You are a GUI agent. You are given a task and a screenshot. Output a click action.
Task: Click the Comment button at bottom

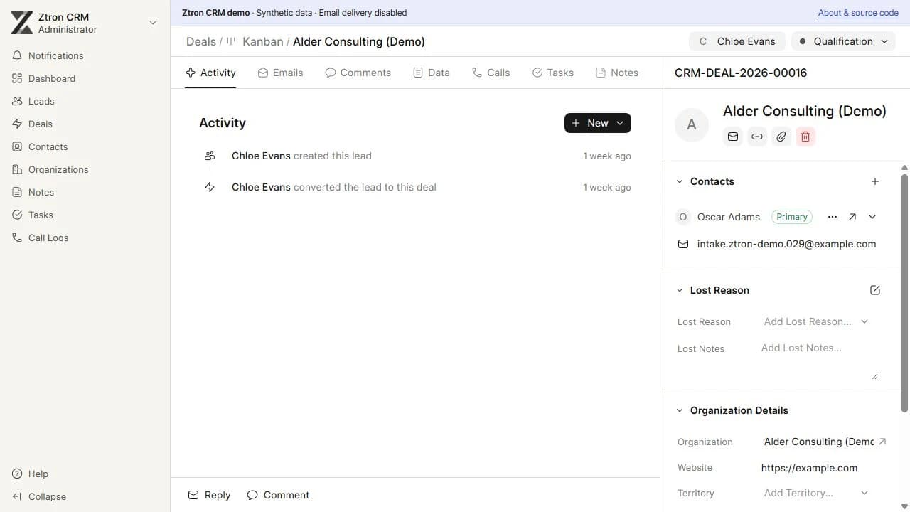[278, 495]
